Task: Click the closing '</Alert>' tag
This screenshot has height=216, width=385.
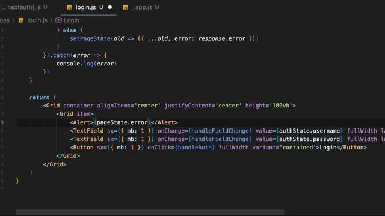Action: coord(164,122)
